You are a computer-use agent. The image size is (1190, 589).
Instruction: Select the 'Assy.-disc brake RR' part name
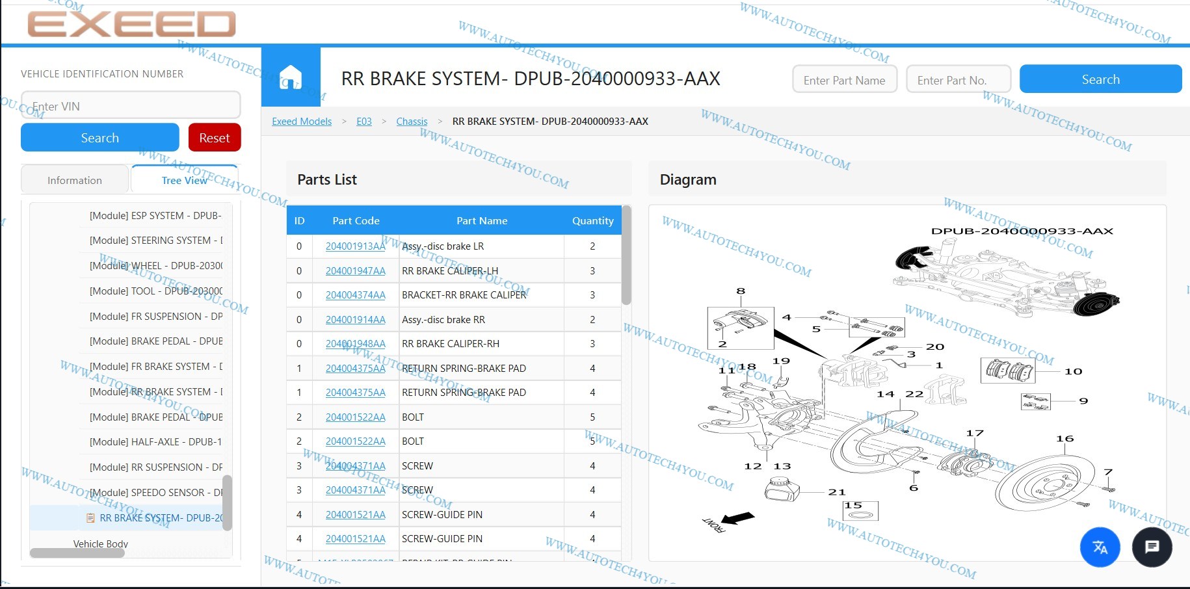pyautogui.click(x=443, y=320)
